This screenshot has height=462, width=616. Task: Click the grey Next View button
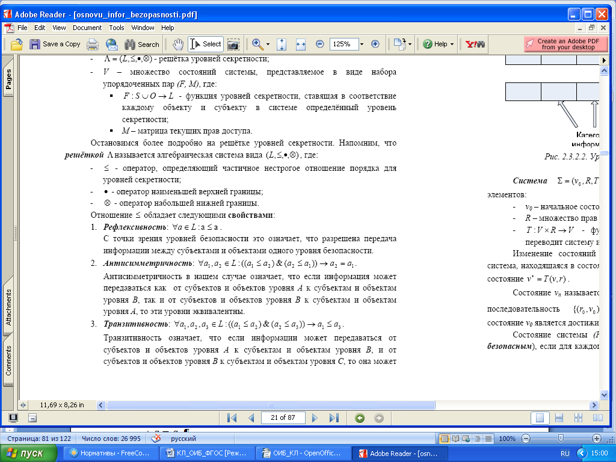(x=379, y=417)
